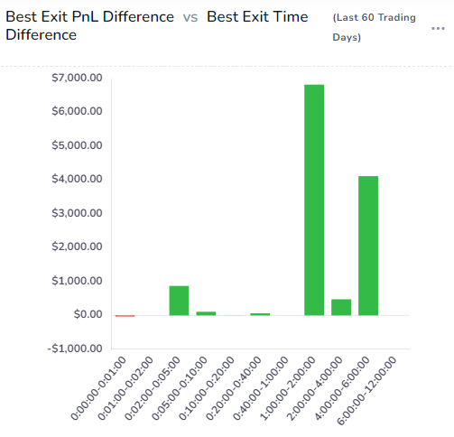Click the 6:00:00-12:00:00 axis label
454x437 pixels.
pyautogui.click(x=366, y=390)
